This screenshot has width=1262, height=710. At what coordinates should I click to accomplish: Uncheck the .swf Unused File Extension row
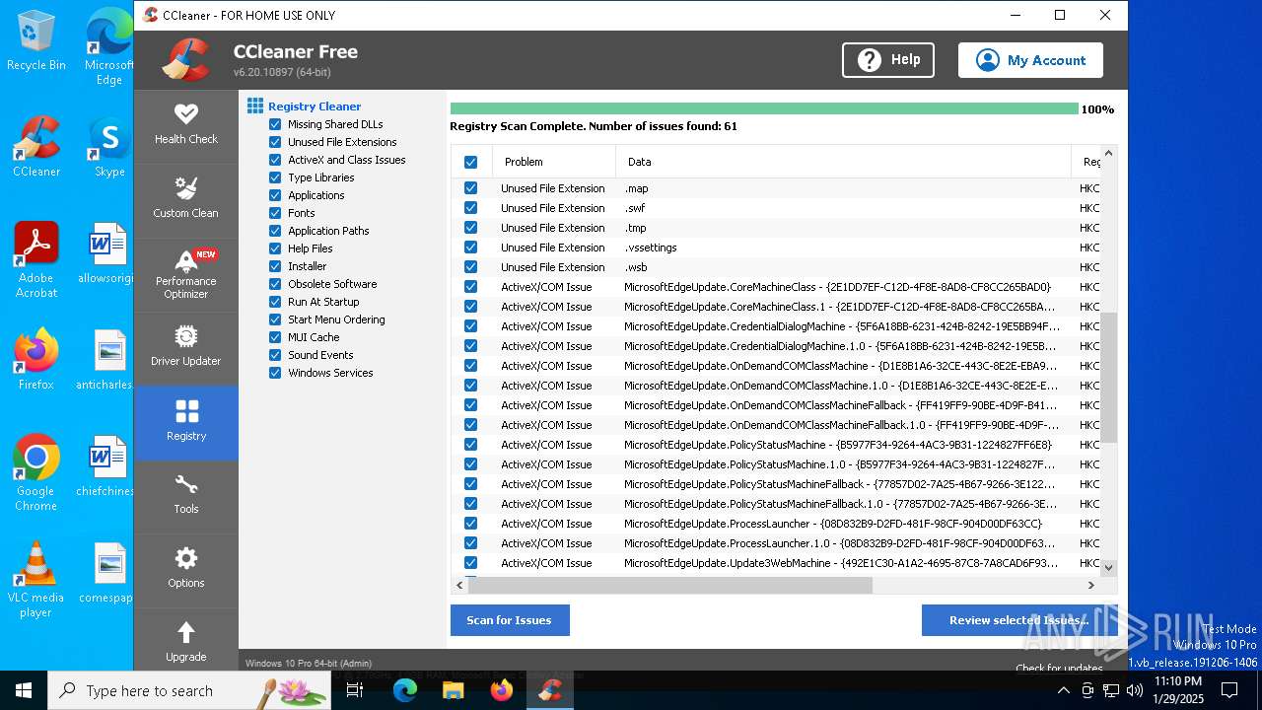(470, 208)
